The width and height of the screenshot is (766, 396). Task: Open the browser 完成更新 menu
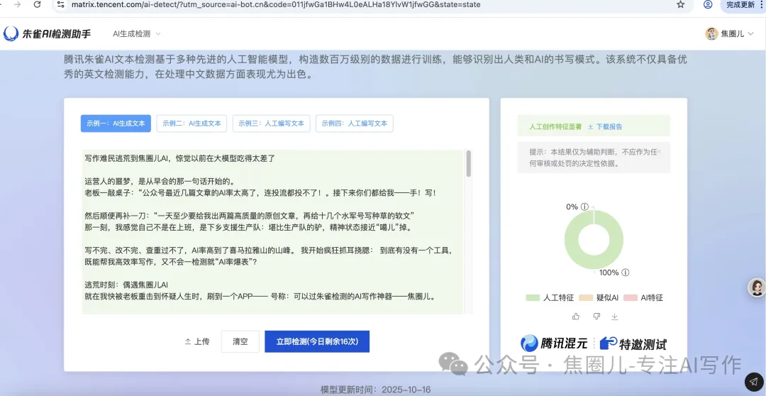pos(742,4)
